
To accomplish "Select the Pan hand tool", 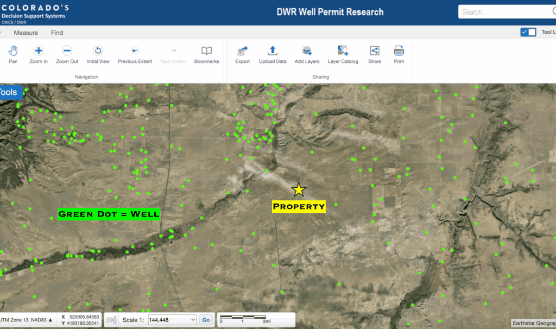I will pos(14,51).
